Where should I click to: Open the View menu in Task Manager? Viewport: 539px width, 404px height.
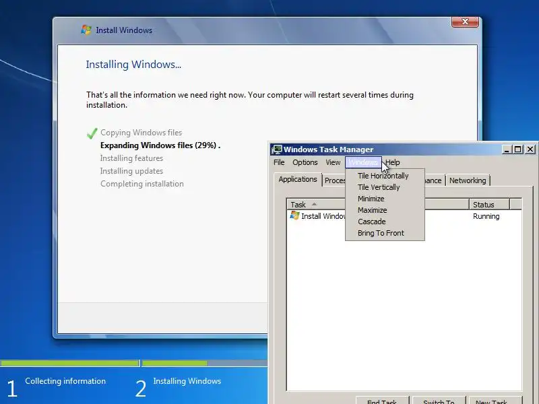coord(333,162)
